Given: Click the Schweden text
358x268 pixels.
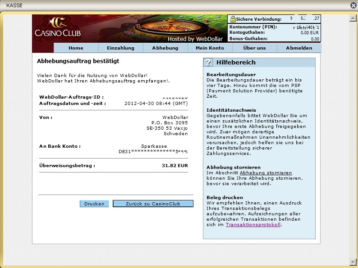Looking at the screenshot, I should [175, 134].
